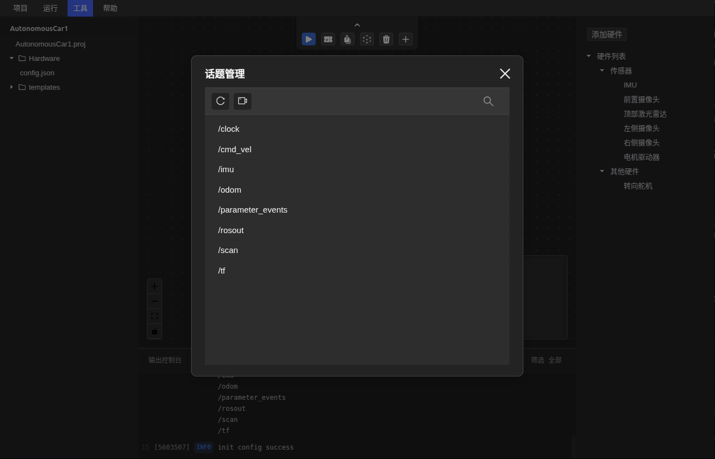Select 顶部激光雷达 in the hardware list
The height and width of the screenshot is (459, 715).
coord(645,114)
